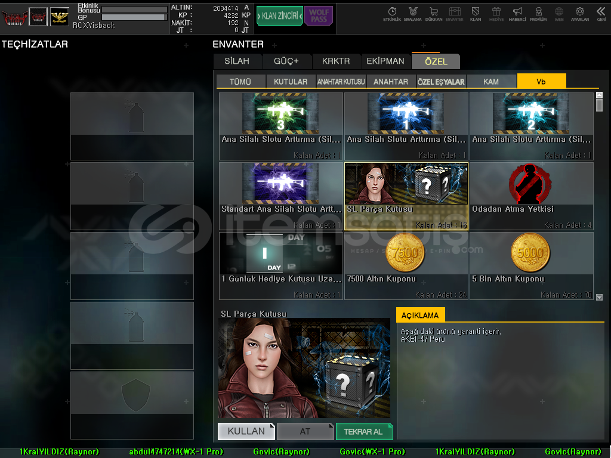Select the ANAHTAR KUTUSU sub-tab

point(341,81)
